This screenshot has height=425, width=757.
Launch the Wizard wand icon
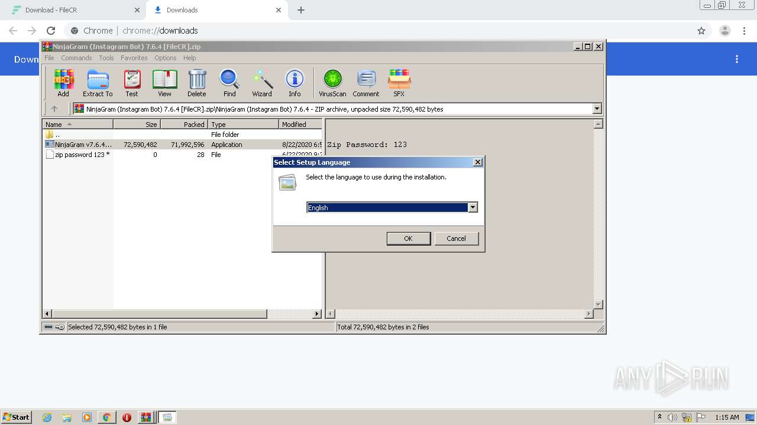point(262,83)
